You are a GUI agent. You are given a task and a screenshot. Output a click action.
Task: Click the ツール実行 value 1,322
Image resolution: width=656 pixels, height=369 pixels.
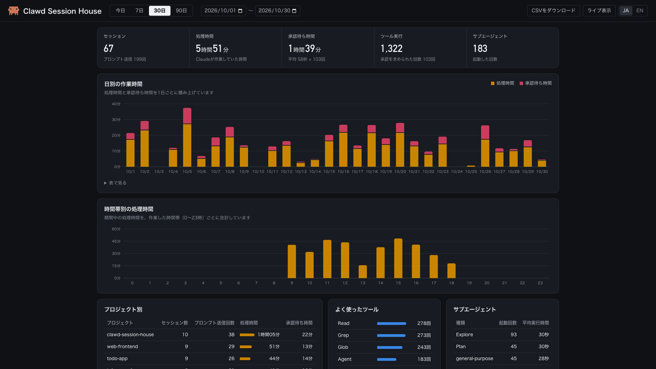pyautogui.click(x=392, y=49)
